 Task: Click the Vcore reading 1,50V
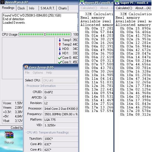19,103
